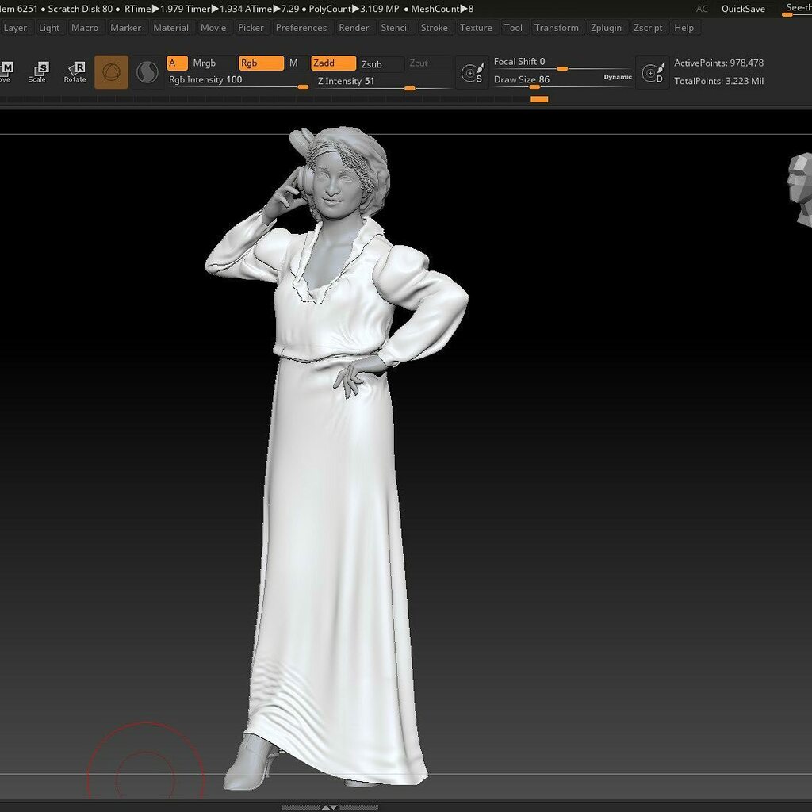The height and width of the screenshot is (812, 812).
Task: Open the Zplugin menu
Action: coord(606,28)
